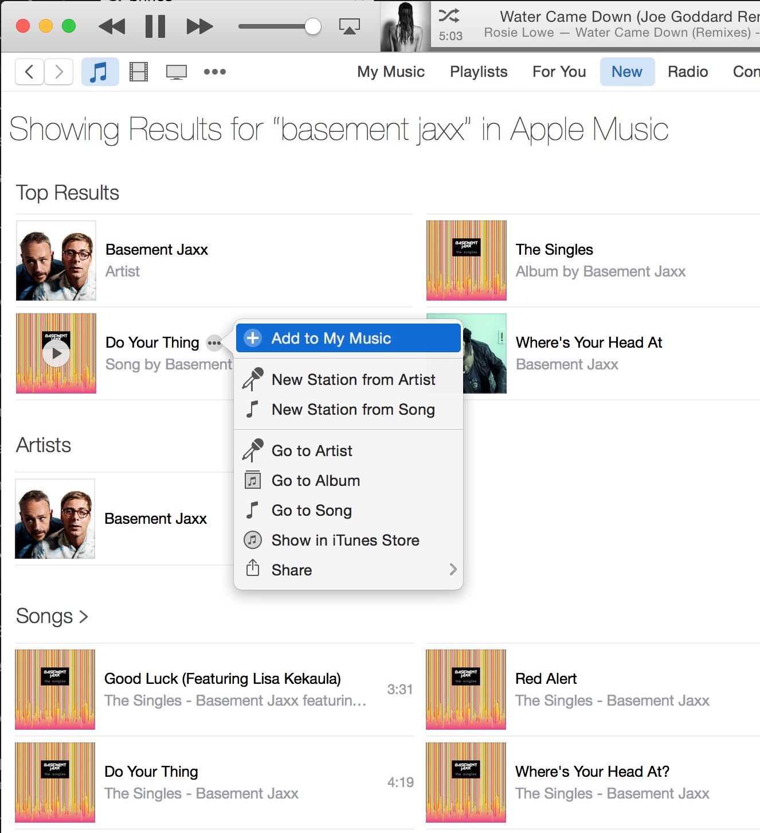The image size is (760, 833).
Task: Click the Top Results heading
Action: [68, 193]
